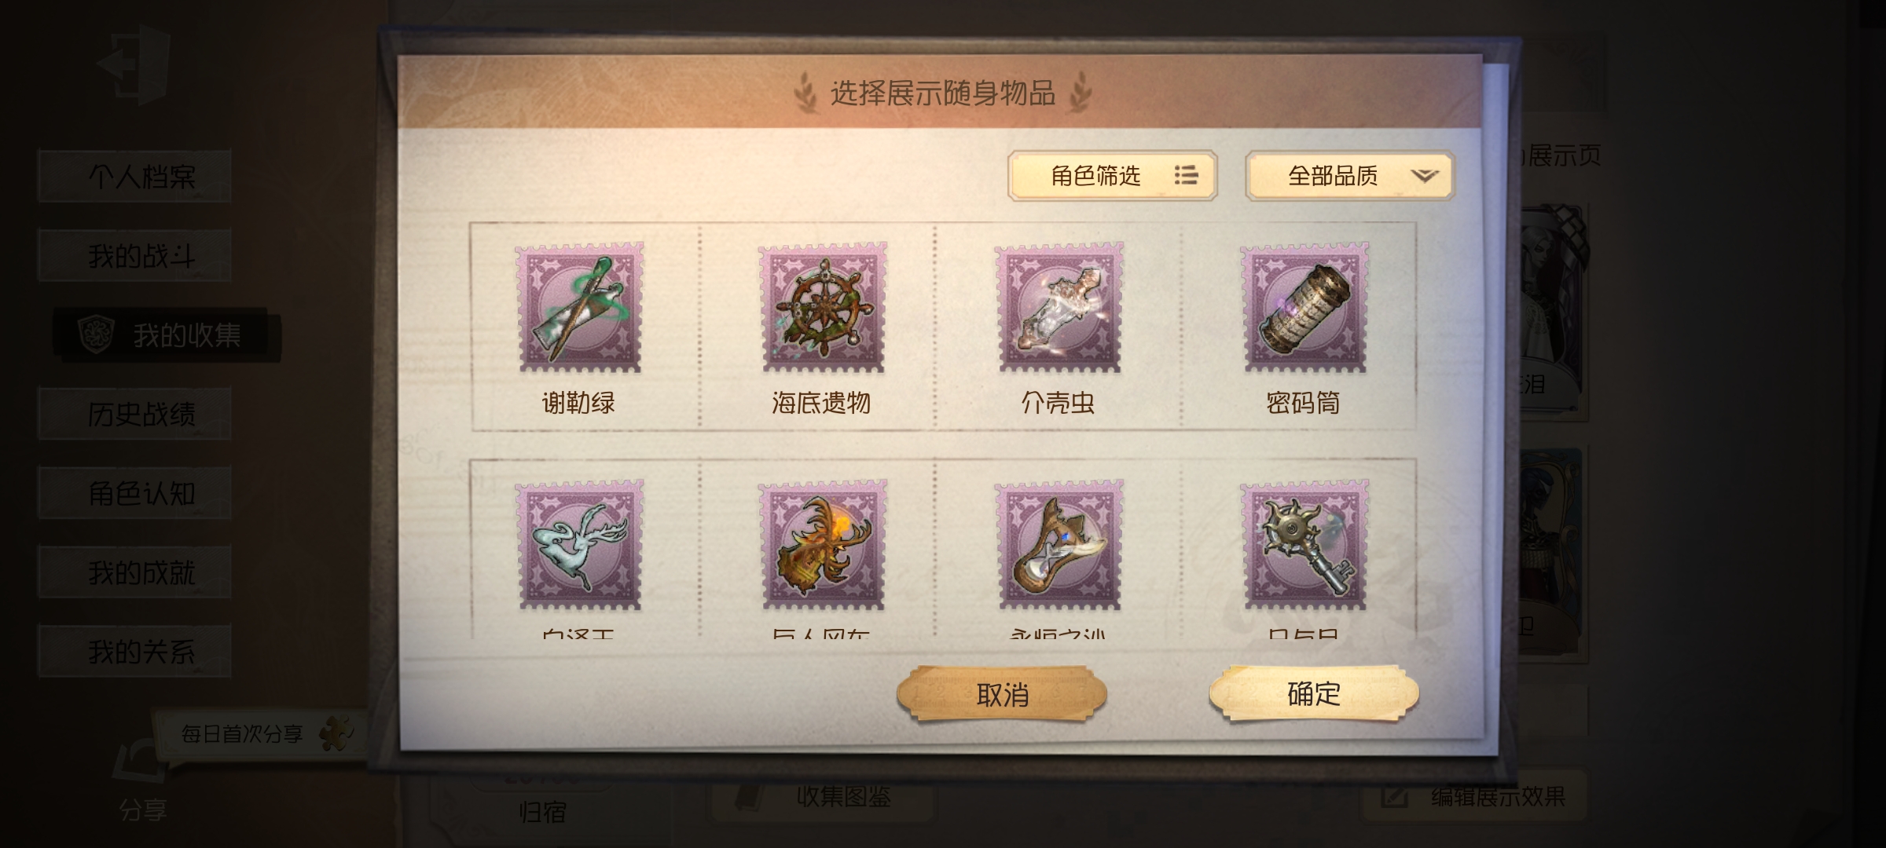Open the 角色筛选 character filter
The image size is (1886, 848).
(1113, 175)
